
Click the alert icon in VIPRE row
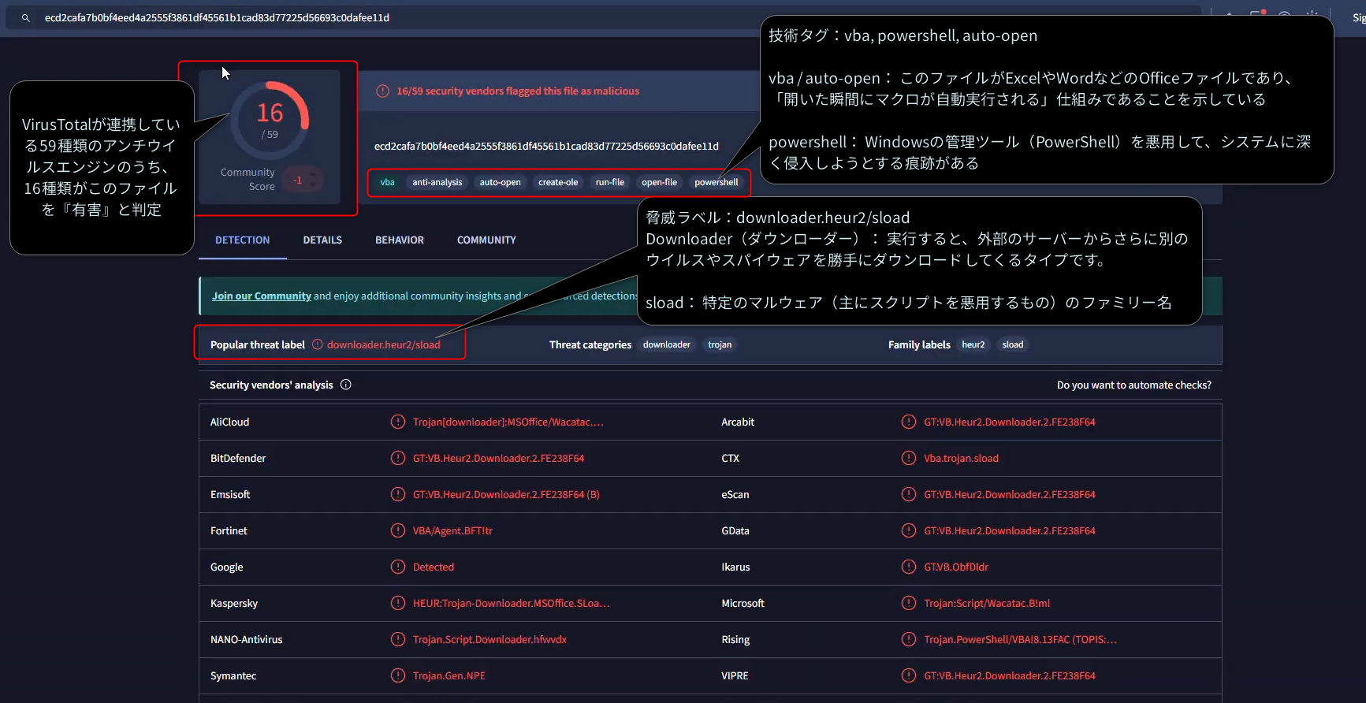click(909, 675)
